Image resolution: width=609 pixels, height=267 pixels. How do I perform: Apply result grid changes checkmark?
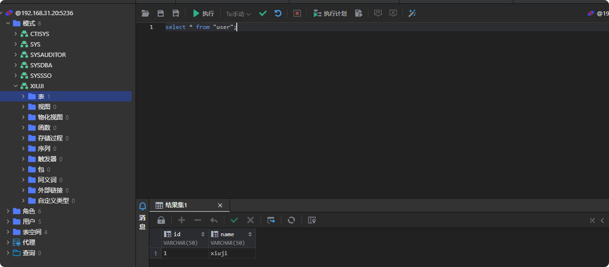pyautogui.click(x=234, y=220)
